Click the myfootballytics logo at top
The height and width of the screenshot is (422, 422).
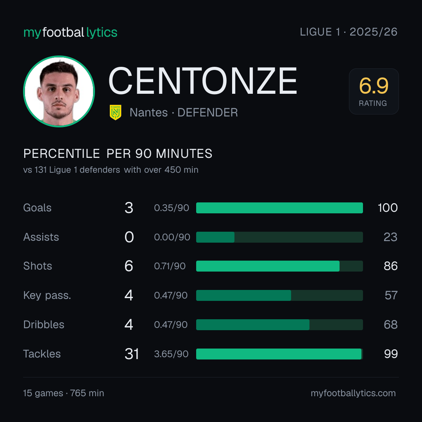(70, 32)
